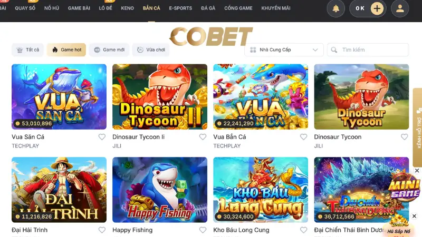Favorite Vua Săn Cá with the heart
The image size is (422, 237).
tap(102, 137)
